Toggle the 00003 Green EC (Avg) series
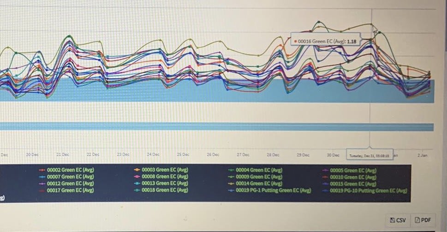This screenshot has height=232, width=447. (x=161, y=170)
